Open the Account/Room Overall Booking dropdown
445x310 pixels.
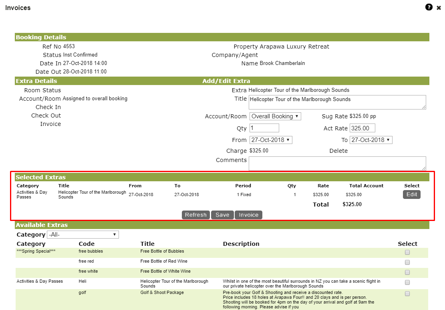(x=275, y=116)
